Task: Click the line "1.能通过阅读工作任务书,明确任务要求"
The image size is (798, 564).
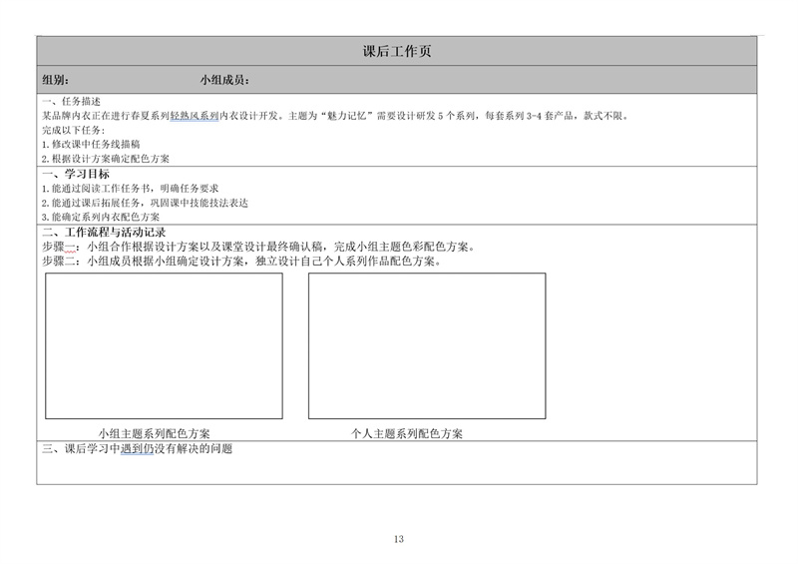Action: coord(131,188)
